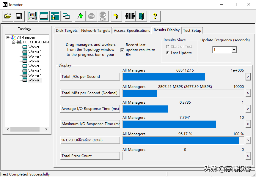Open the About help icon
Screen dimensions: 256x177
pyautogui.click(x=155, y=16)
